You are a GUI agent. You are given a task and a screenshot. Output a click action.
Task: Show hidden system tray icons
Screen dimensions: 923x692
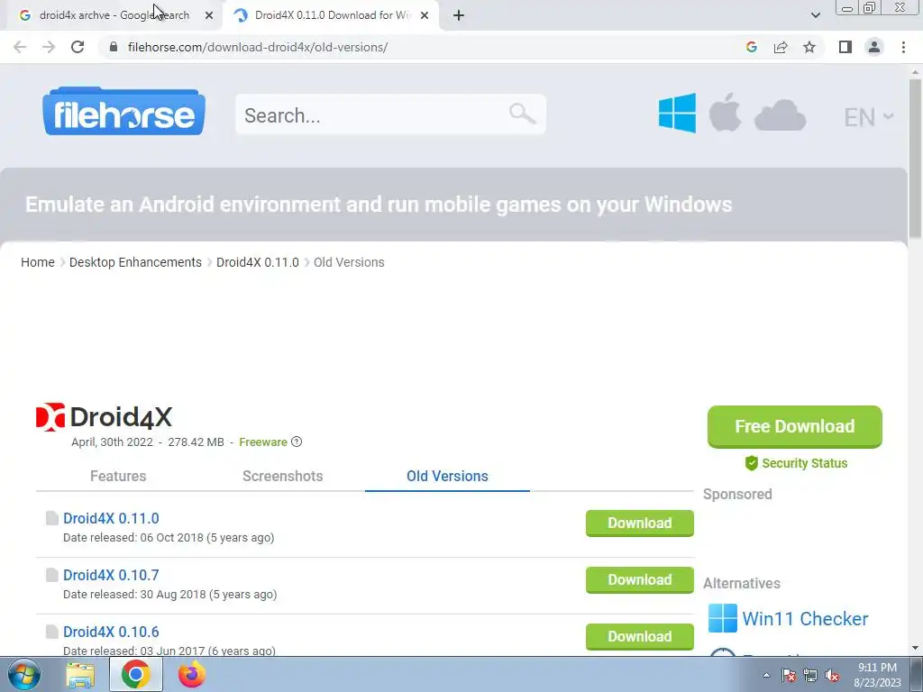pyautogui.click(x=766, y=675)
